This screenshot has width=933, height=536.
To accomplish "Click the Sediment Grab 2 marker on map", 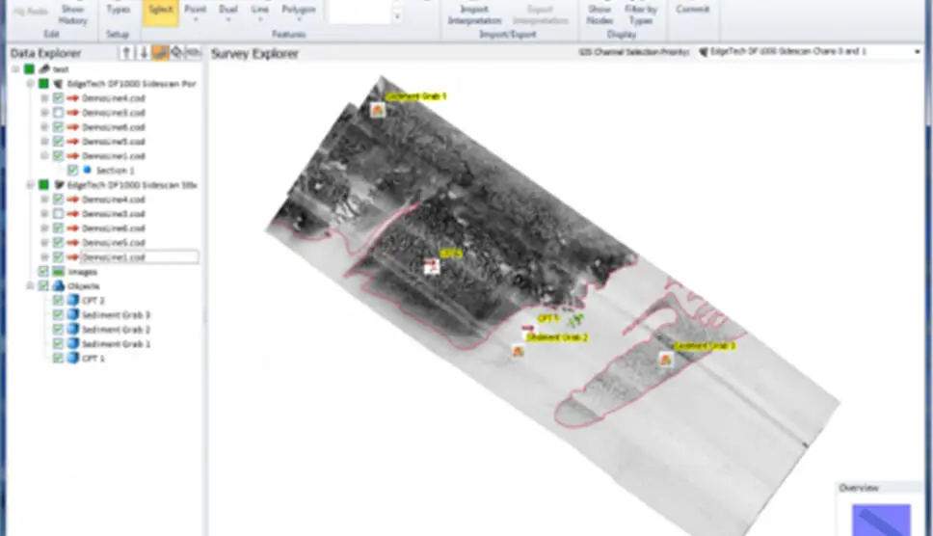I will click(x=518, y=351).
